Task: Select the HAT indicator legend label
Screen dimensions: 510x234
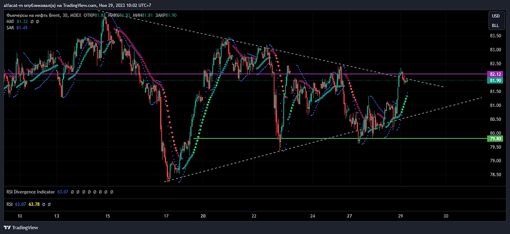Action: (10, 21)
